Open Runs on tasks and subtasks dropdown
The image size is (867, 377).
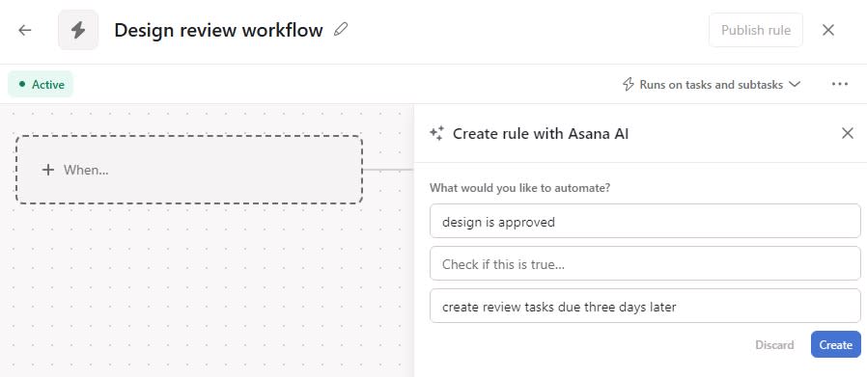[x=712, y=85]
